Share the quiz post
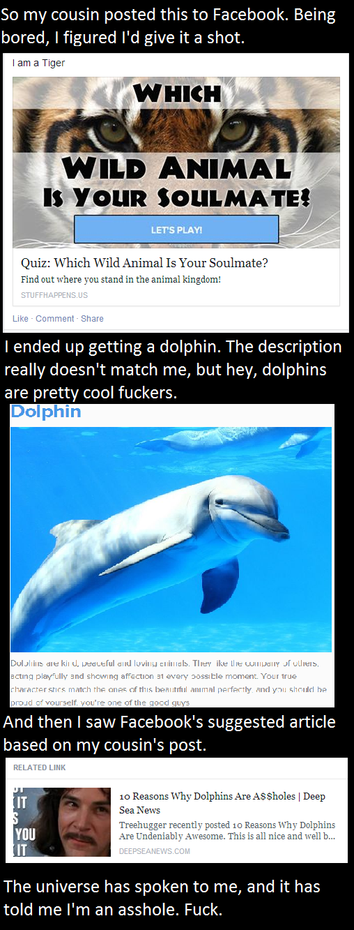The width and height of the screenshot is (354, 930). [x=92, y=319]
